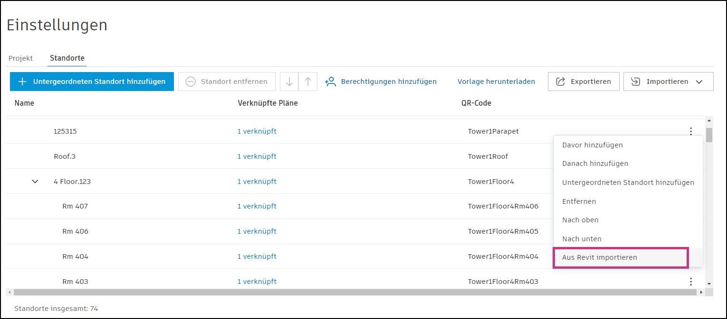This screenshot has width=727, height=319.
Task: Open the three-dot menu for Rm 403
Action: pos(690,282)
